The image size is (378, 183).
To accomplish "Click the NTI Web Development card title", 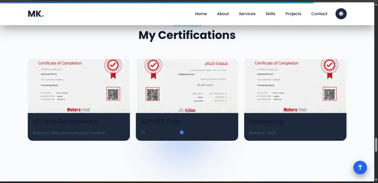I will pos(65,121).
